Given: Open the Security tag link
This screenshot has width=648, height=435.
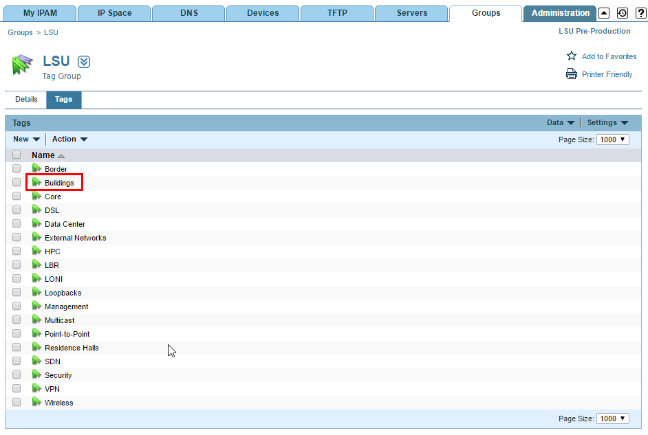Looking at the screenshot, I should pyautogui.click(x=58, y=375).
